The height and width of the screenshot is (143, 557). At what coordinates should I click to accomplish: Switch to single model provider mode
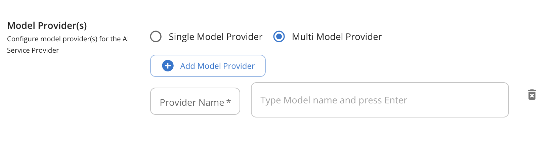[x=156, y=37]
